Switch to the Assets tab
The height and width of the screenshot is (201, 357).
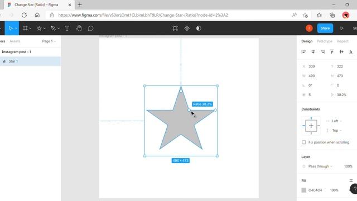[15, 41]
